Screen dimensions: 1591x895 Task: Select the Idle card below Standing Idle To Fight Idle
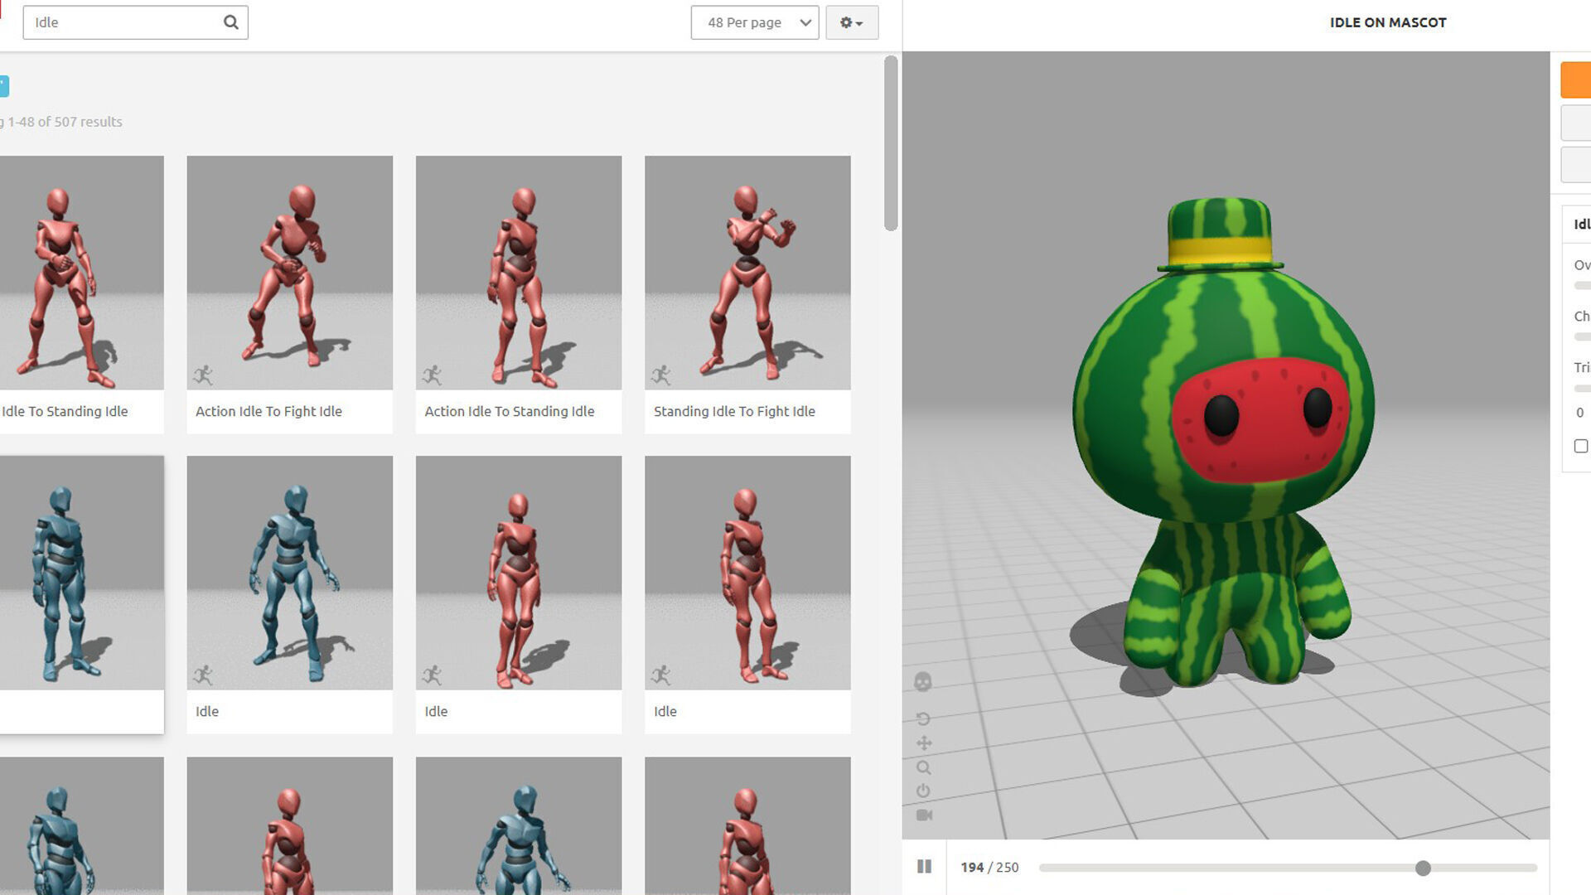747,594
